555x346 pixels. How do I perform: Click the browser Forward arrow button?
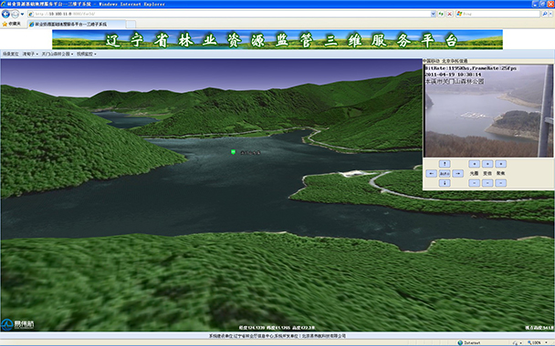coord(15,15)
